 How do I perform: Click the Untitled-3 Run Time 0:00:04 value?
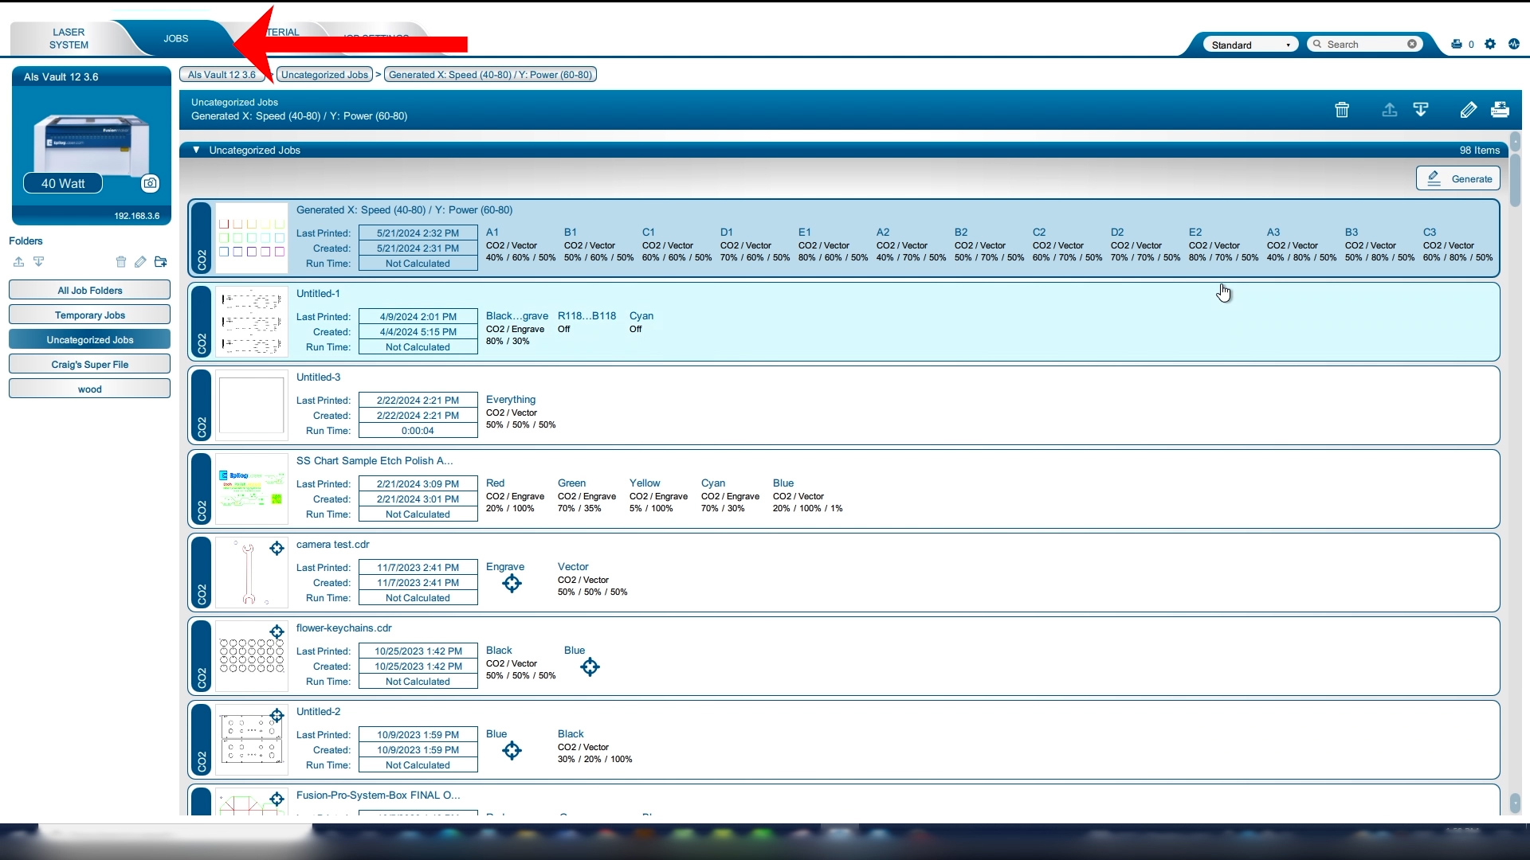(418, 431)
